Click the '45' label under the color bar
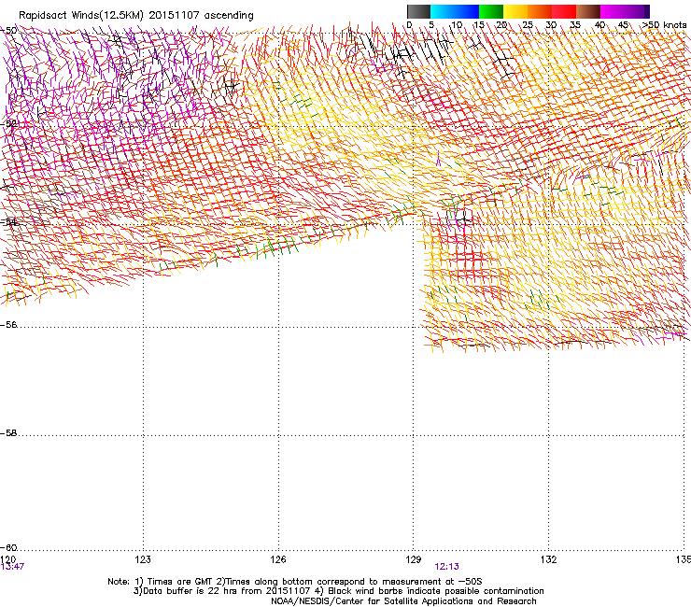The height and width of the screenshot is (607, 691). click(x=623, y=25)
